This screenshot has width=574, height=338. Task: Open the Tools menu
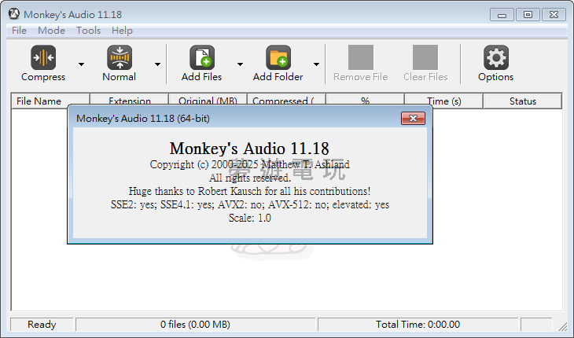(88, 31)
